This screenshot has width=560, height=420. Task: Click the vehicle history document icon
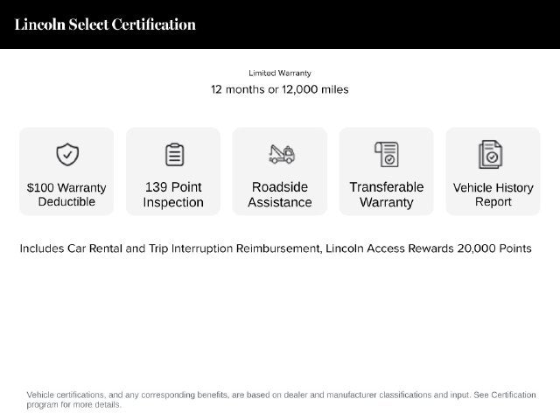(x=490, y=154)
